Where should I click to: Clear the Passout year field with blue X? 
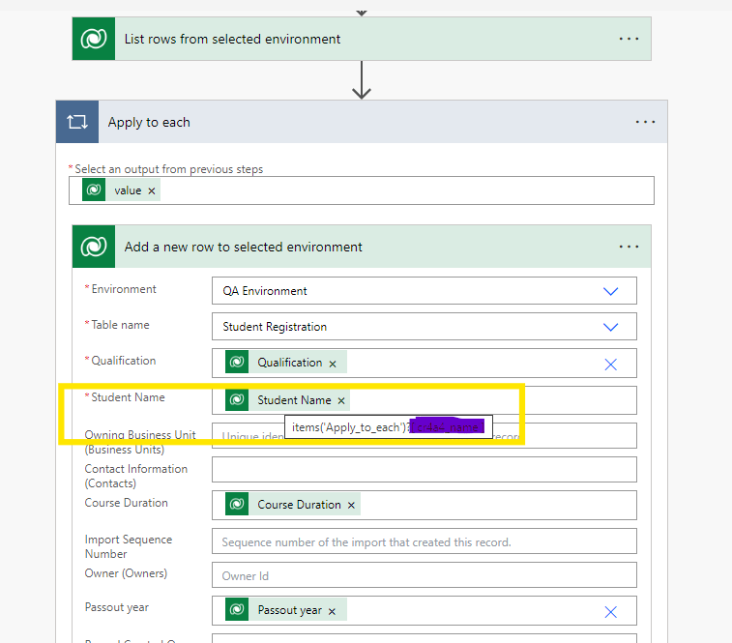[x=610, y=611]
